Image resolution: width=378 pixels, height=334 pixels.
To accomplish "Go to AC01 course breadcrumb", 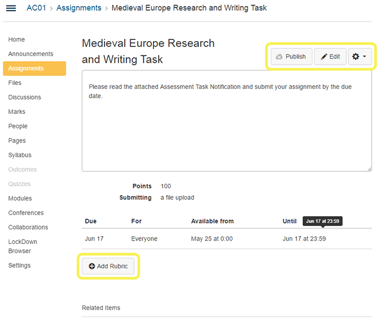I will click(x=36, y=8).
